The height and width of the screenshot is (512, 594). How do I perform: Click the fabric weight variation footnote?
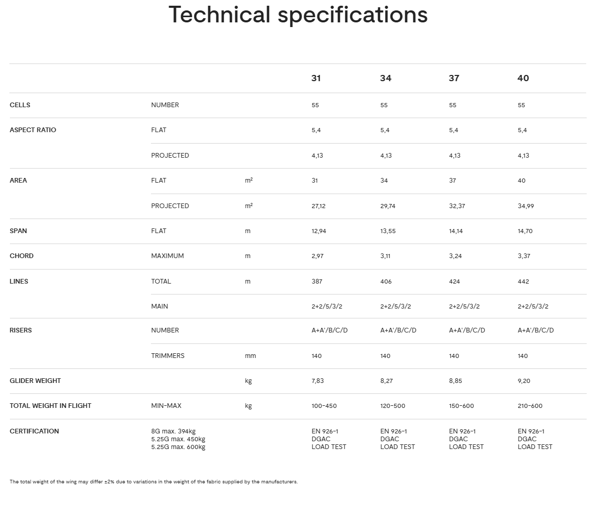[x=154, y=482]
